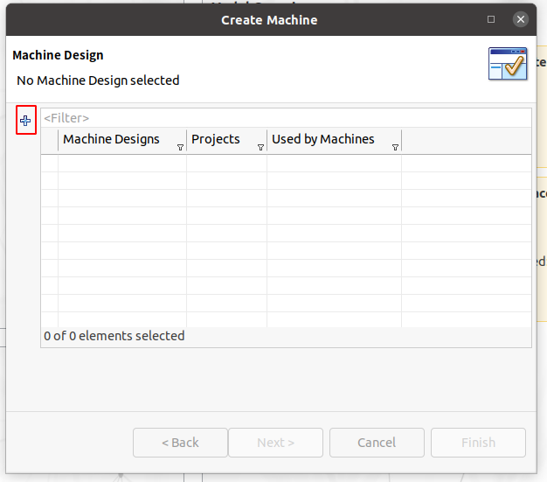Focus the Filter text field
This screenshot has width=547, height=482.
[286, 118]
